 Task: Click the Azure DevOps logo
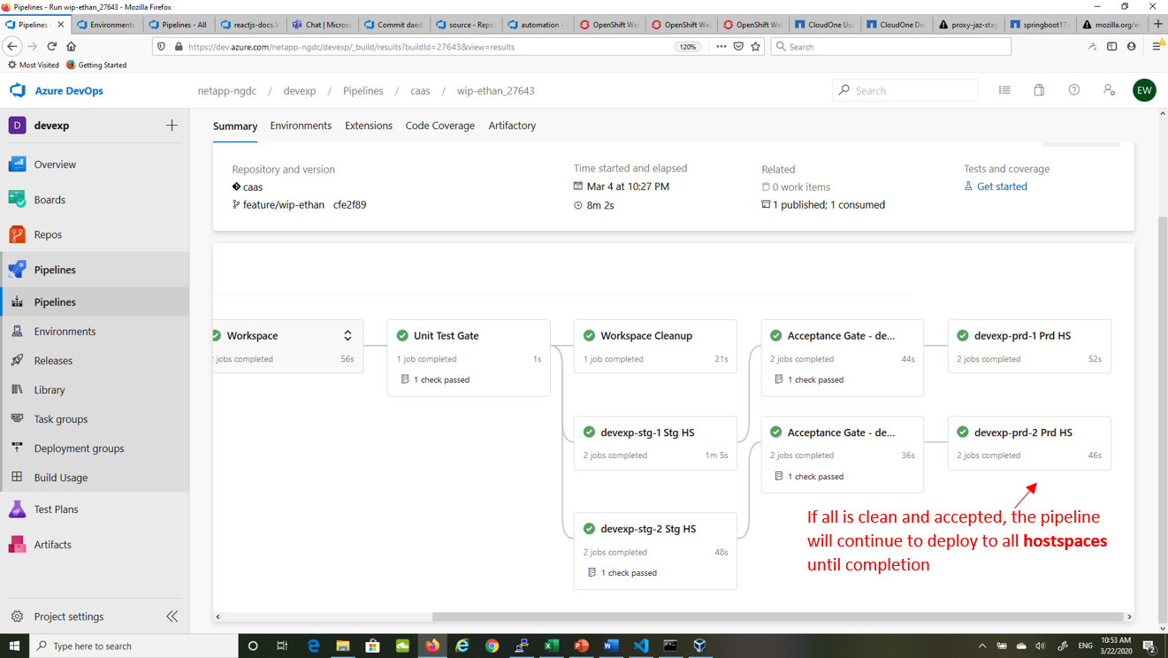click(18, 90)
